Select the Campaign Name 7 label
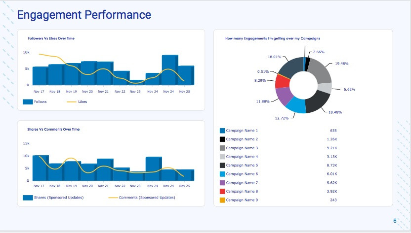 coord(242,183)
